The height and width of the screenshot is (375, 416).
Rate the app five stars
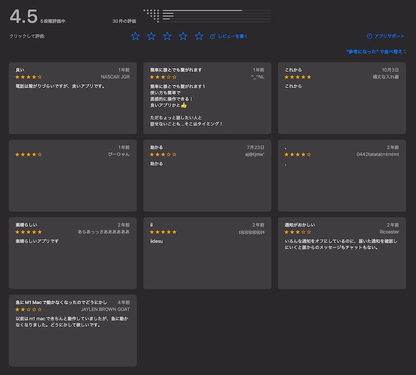199,36
